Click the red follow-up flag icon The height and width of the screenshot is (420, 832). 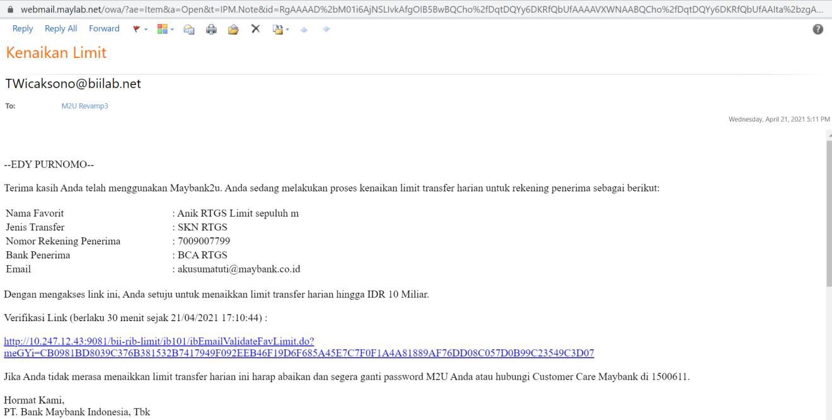[x=134, y=29]
